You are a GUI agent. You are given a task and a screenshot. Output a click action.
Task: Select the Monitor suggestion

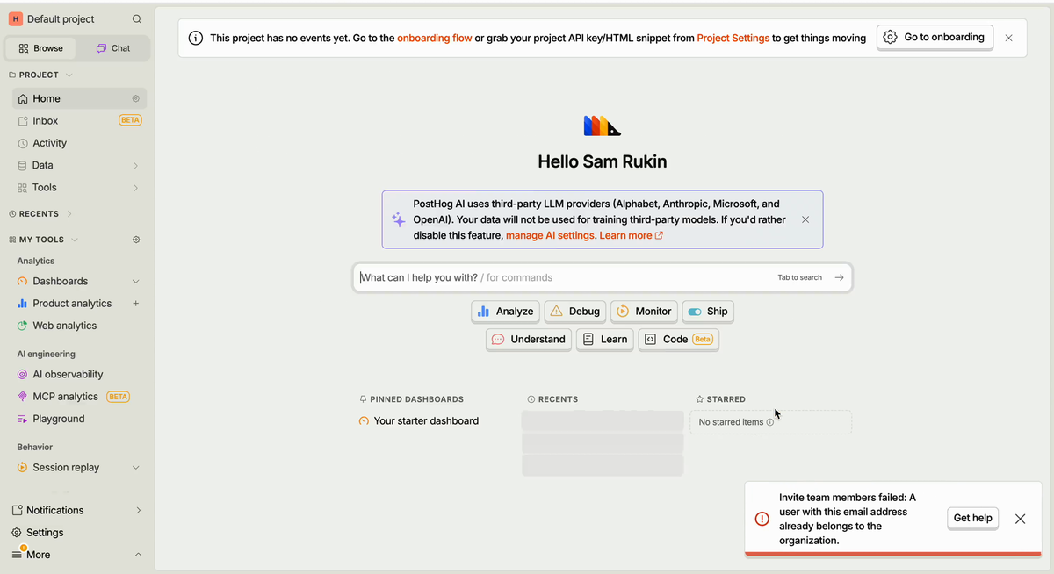coord(644,312)
